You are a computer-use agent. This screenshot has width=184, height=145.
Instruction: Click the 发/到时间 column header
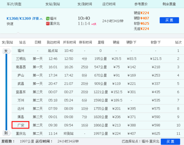click(85, 4)
